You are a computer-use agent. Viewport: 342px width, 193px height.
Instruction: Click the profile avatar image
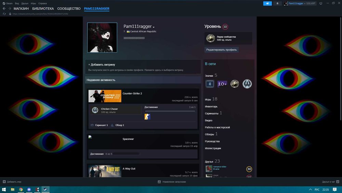(x=102, y=38)
